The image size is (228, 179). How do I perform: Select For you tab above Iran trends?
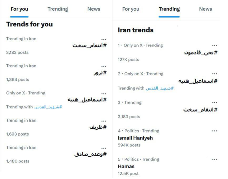[x=131, y=9]
